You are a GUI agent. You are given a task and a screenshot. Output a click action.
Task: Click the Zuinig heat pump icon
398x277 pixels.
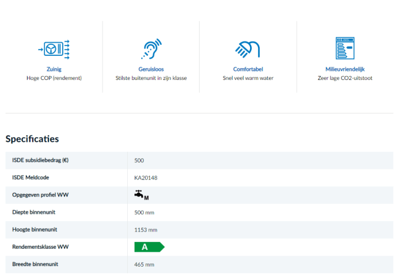(54, 49)
